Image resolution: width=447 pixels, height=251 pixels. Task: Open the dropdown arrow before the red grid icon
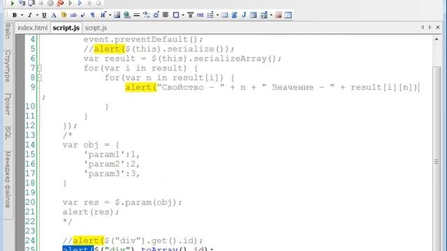coord(271,15)
